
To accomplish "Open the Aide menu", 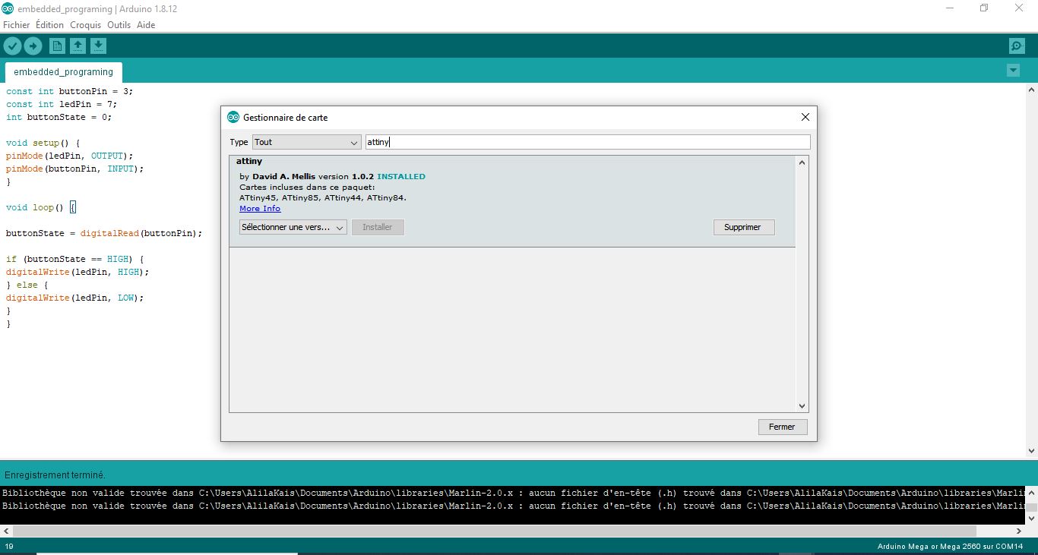I will (x=146, y=25).
